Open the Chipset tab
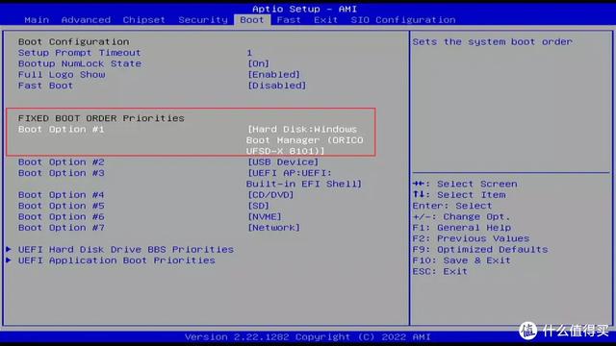The height and width of the screenshot is (346, 616). (x=143, y=19)
